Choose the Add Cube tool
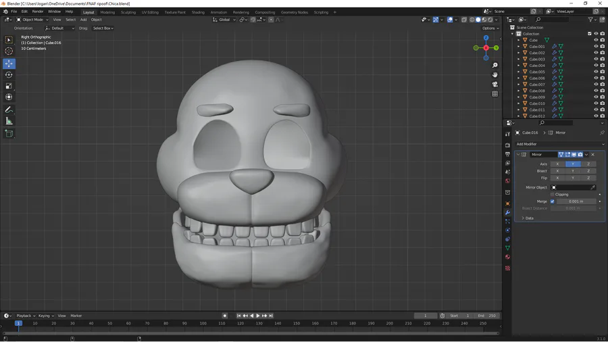 tap(9, 134)
